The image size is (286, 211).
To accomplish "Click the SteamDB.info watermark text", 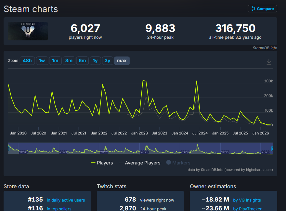I will (265, 48).
